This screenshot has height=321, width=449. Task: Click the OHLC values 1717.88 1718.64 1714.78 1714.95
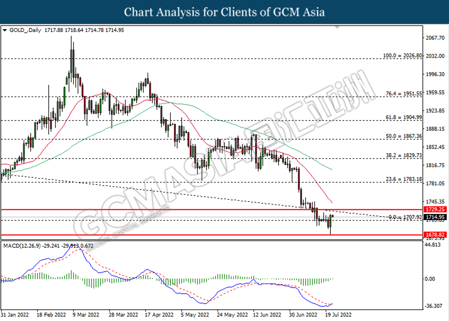coord(84,30)
